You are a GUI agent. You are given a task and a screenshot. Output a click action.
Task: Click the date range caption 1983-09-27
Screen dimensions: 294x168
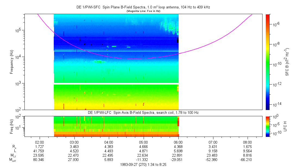[x=143, y=164]
